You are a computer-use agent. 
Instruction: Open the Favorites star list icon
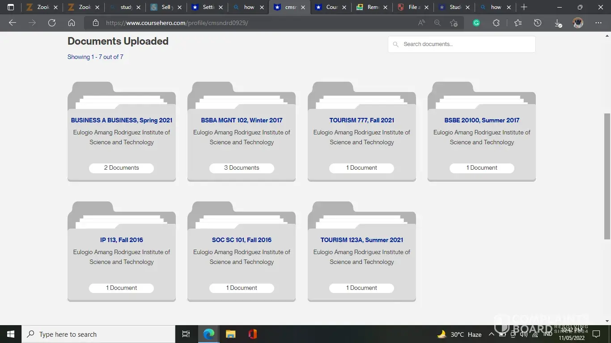click(518, 23)
